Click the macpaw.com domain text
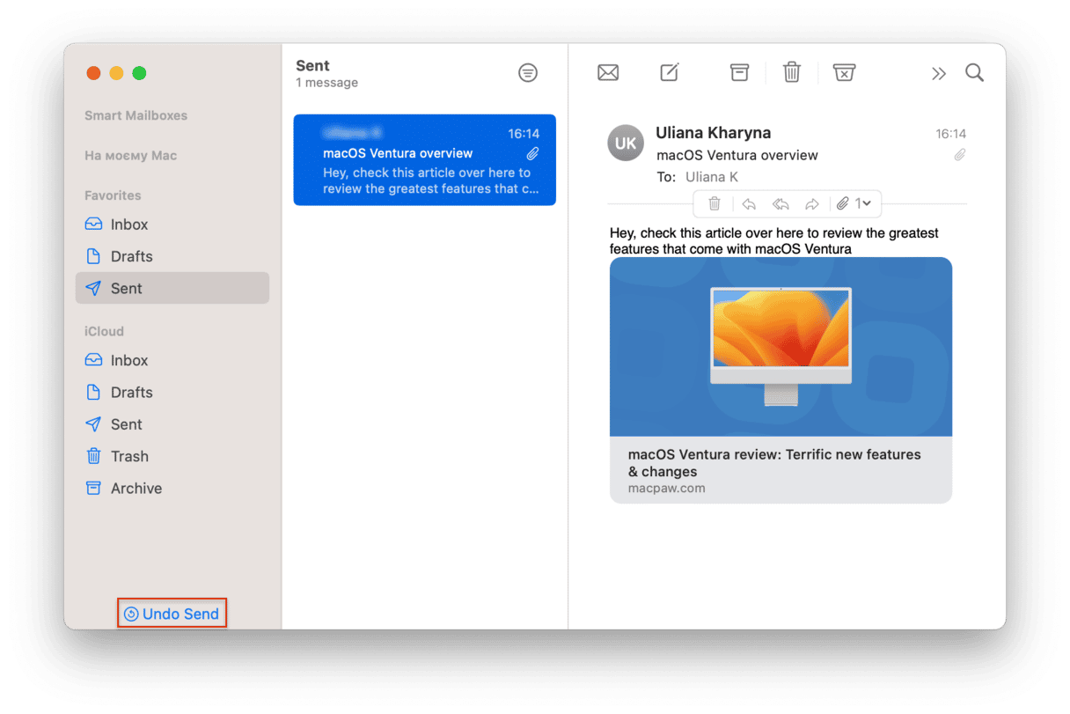Image resolution: width=1070 pixels, height=714 pixels. pos(667,488)
